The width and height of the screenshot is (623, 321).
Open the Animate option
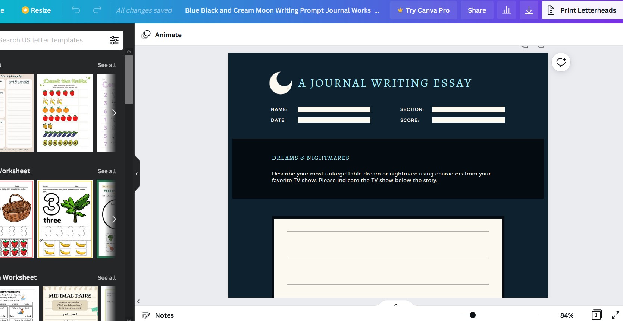[x=162, y=35]
